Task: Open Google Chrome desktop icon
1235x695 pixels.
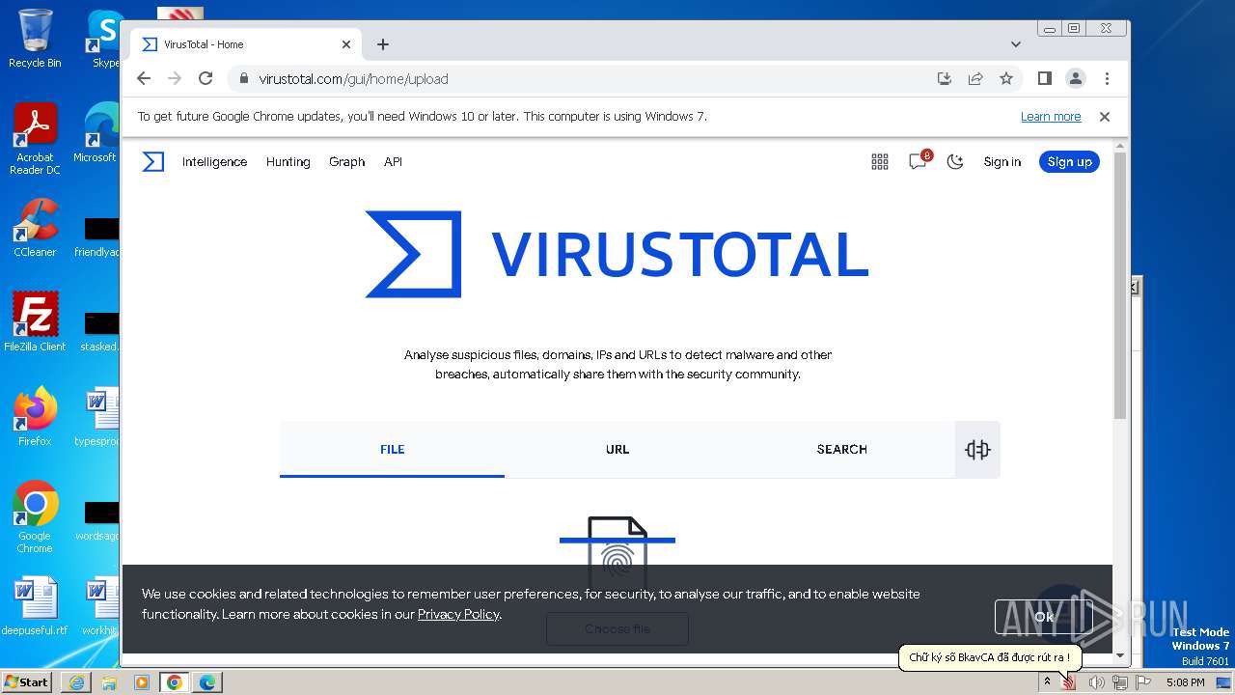Action: [35, 517]
